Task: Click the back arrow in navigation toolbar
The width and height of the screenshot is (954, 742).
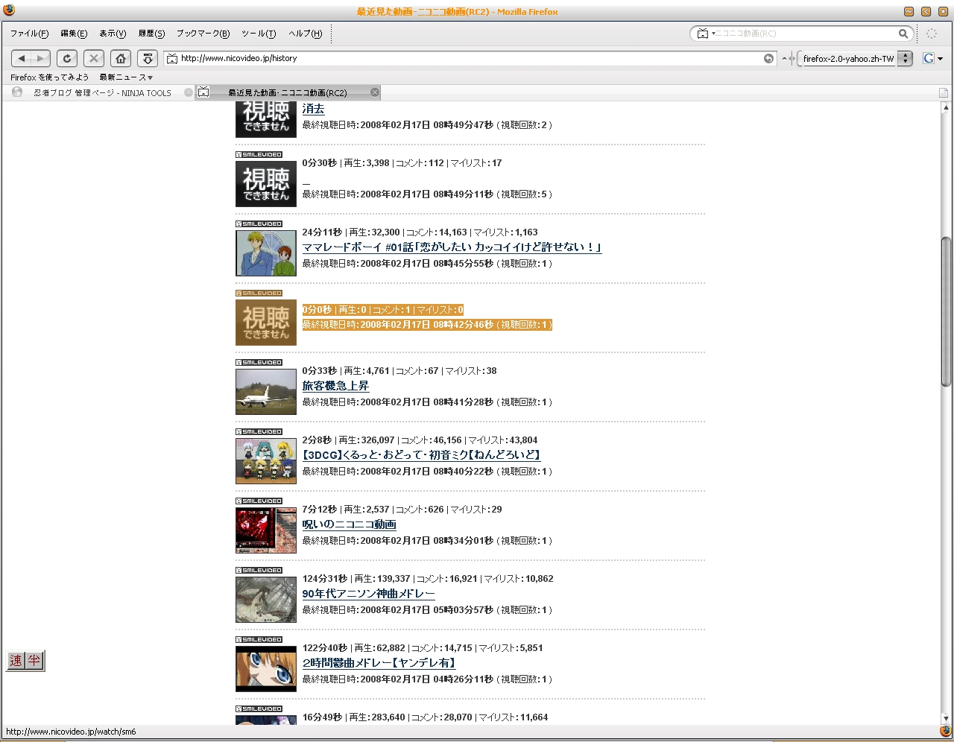Action: [x=22, y=58]
